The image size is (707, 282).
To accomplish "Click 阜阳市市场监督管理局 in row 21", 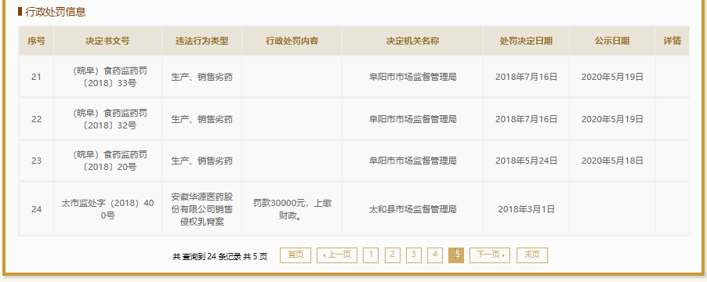I will (412, 77).
